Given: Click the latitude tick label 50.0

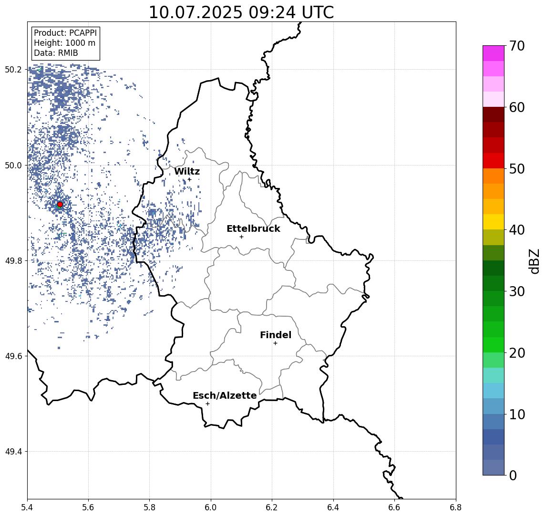Looking at the screenshot, I should 13,165.
